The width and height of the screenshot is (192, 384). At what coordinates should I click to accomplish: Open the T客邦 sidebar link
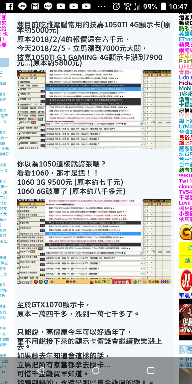coord(185,94)
